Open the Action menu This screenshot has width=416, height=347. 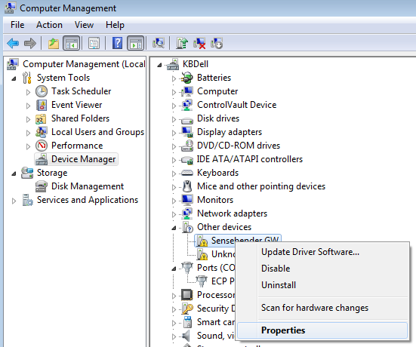coord(49,25)
